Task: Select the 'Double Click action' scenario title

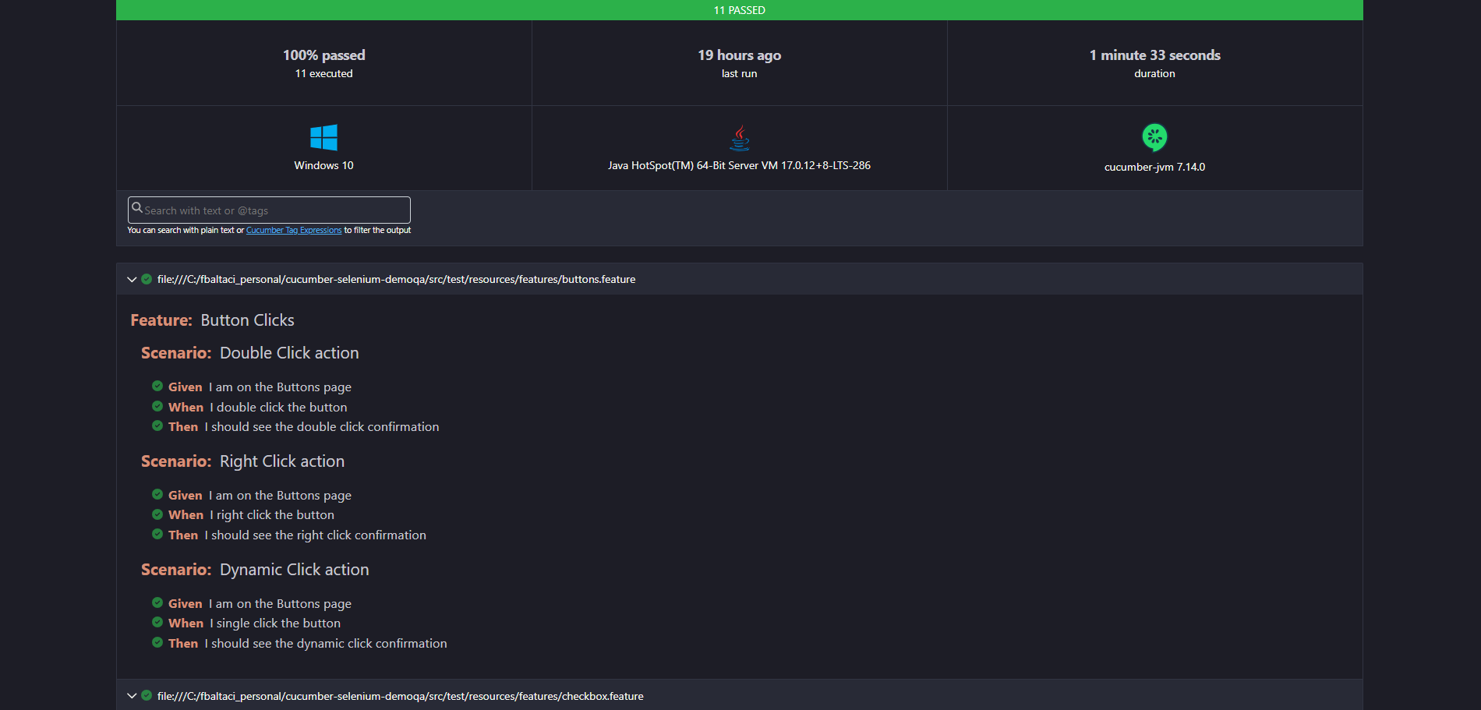Action: click(x=289, y=353)
